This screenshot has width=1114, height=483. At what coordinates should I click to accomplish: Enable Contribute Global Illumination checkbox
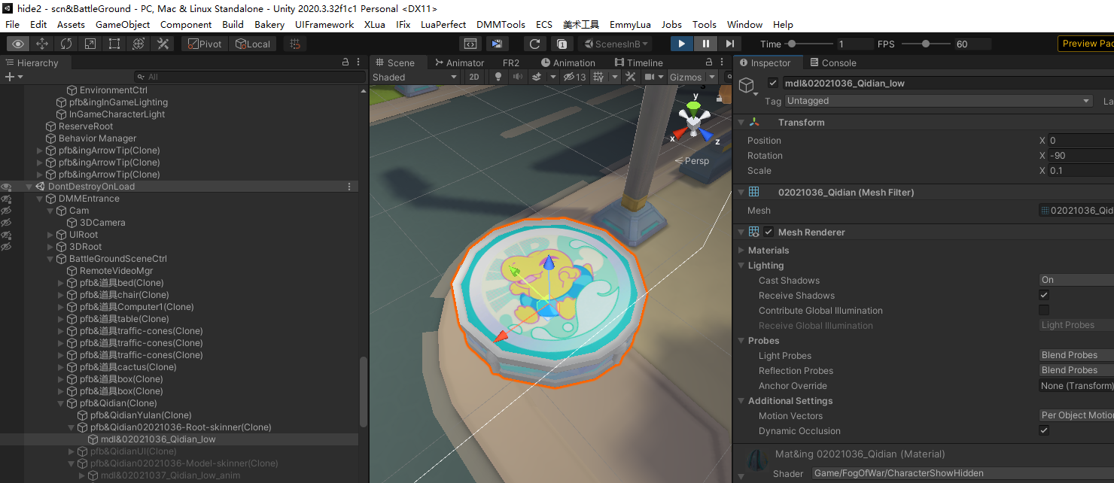pos(1044,310)
